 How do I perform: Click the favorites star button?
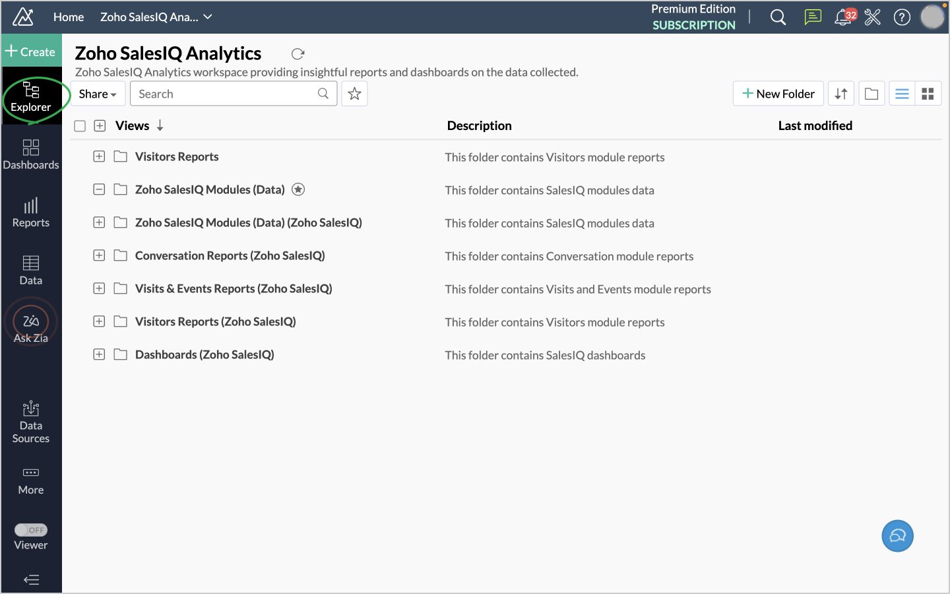point(355,94)
